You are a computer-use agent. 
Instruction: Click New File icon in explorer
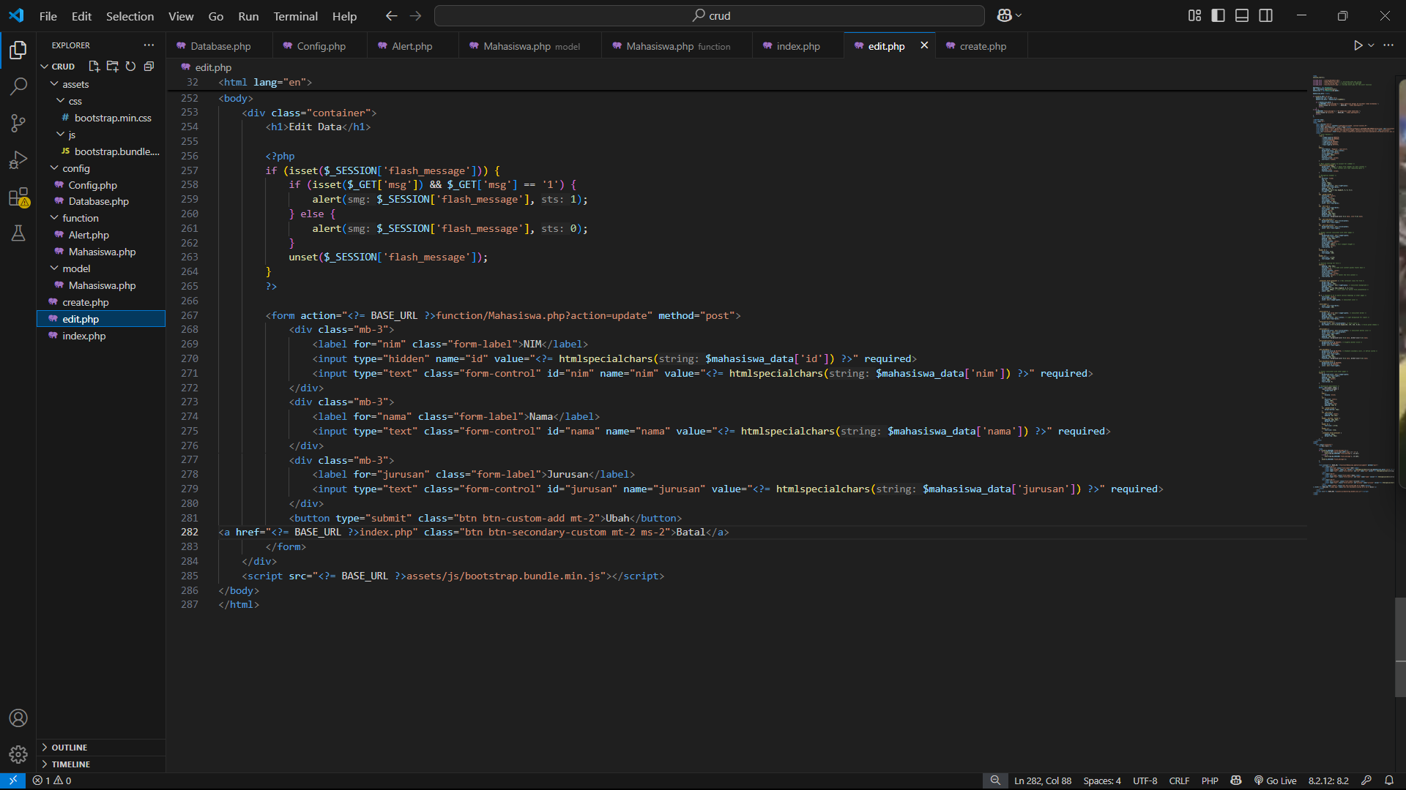[x=94, y=67]
